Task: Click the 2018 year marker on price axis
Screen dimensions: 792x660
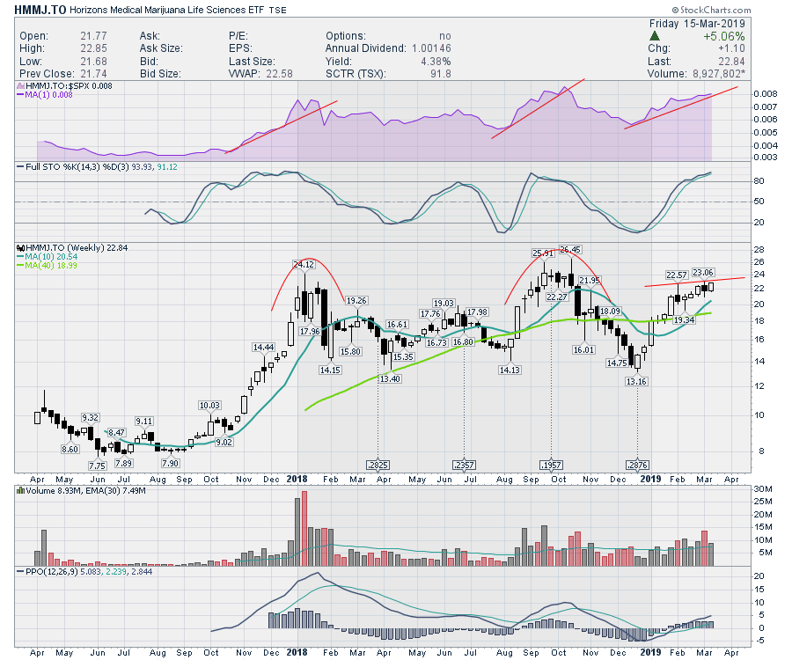Action: click(297, 478)
